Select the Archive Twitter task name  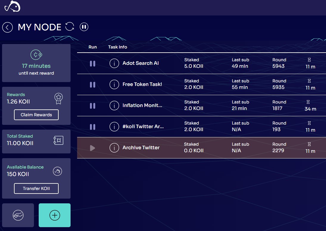coord(141,147)
